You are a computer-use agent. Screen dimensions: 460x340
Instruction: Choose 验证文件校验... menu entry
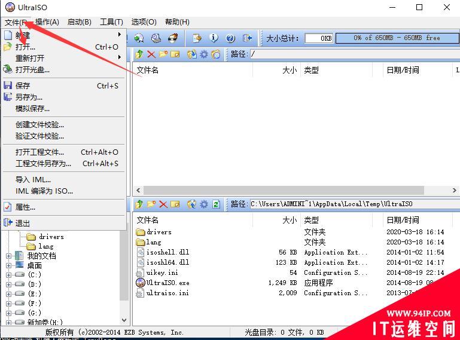click(x=64, y=136)
